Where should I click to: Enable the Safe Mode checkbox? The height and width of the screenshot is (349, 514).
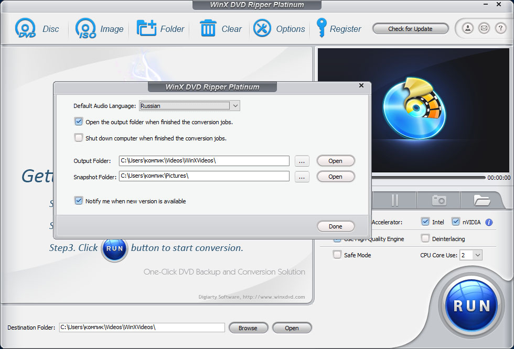(x=337, y=255)
